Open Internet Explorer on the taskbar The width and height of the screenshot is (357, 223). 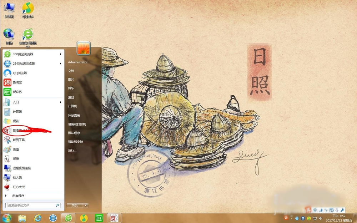coord(37,218)
